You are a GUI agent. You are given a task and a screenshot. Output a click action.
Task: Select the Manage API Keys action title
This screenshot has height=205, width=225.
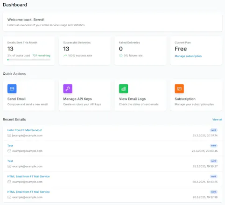coord(77,99)
